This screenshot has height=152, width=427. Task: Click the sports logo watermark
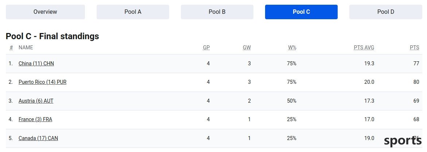pyautogui.click(x=403, y=141)
